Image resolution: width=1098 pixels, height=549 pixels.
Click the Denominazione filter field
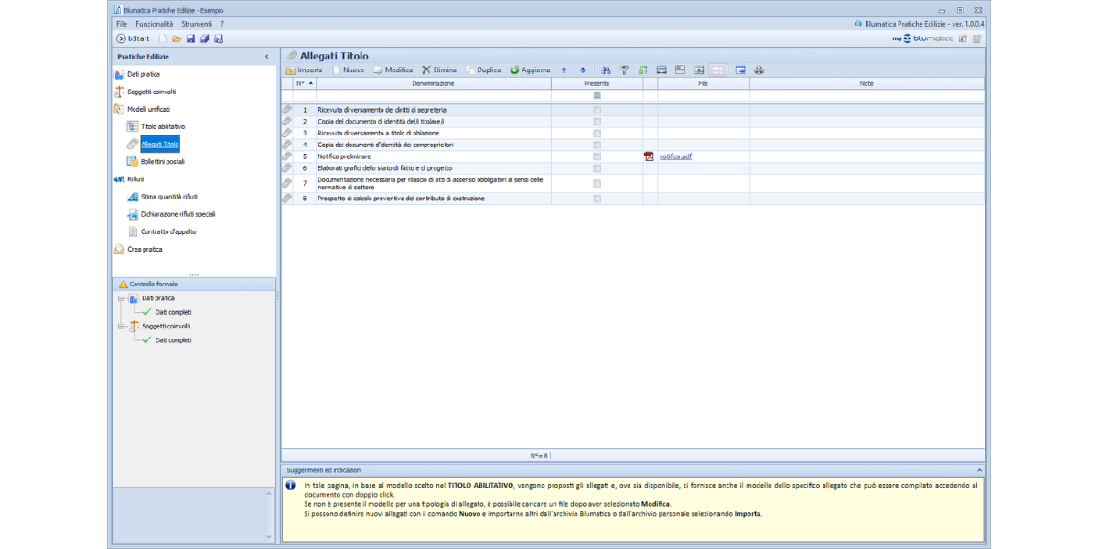[x=433, y=95]
